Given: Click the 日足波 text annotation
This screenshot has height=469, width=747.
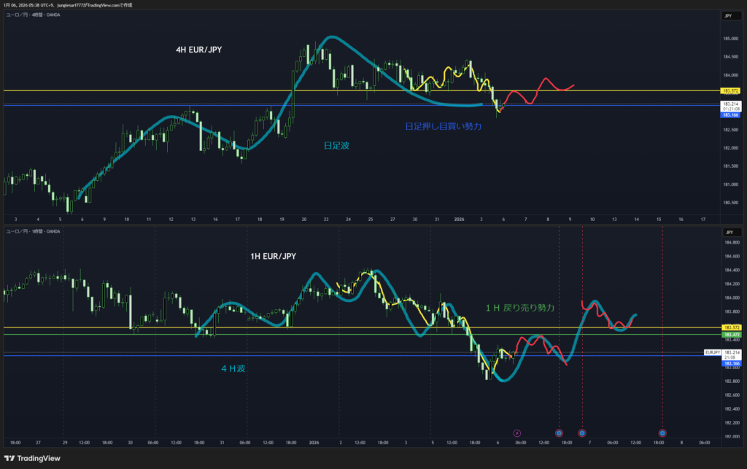Looking at the screenshot, I should coord(336,145).
